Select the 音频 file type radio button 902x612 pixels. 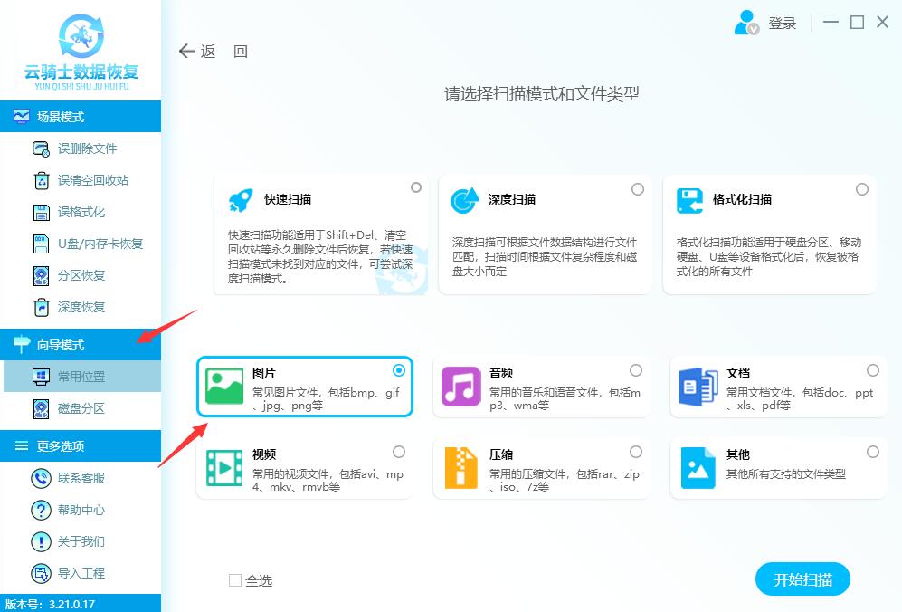pos(636,370)
